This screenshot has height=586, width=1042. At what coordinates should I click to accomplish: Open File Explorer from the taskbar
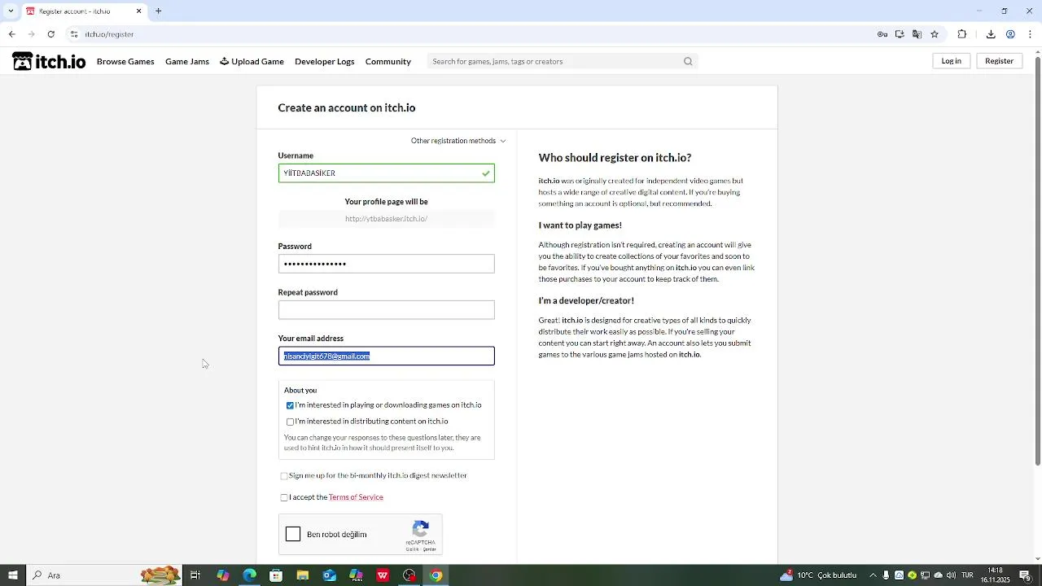coord(302,575)
